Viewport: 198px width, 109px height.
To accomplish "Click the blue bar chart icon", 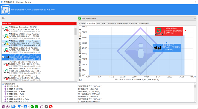I will click(x=25, y=107).
